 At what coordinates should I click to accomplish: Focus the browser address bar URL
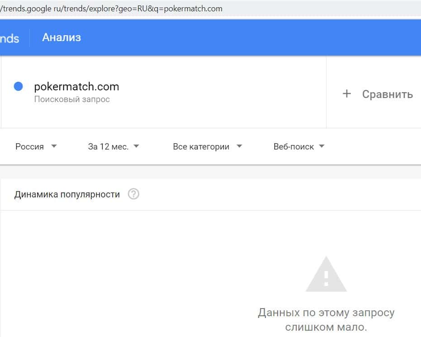coord(113,9)
